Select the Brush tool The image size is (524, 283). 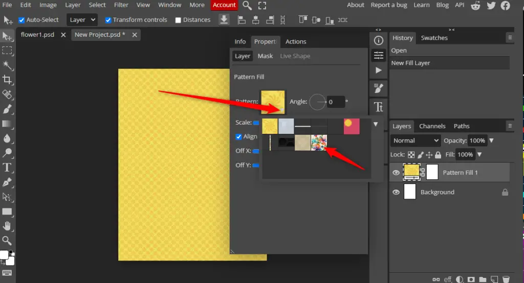7,109
